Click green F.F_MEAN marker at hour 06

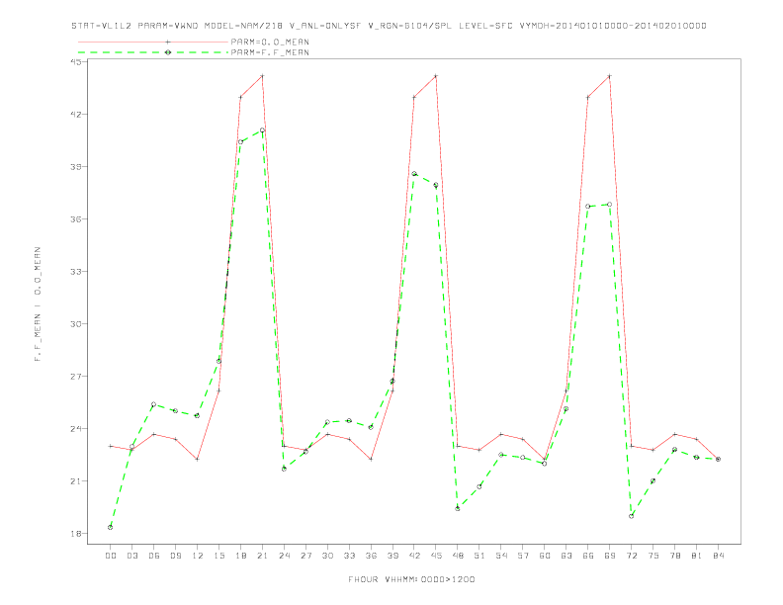pos(154,404)
